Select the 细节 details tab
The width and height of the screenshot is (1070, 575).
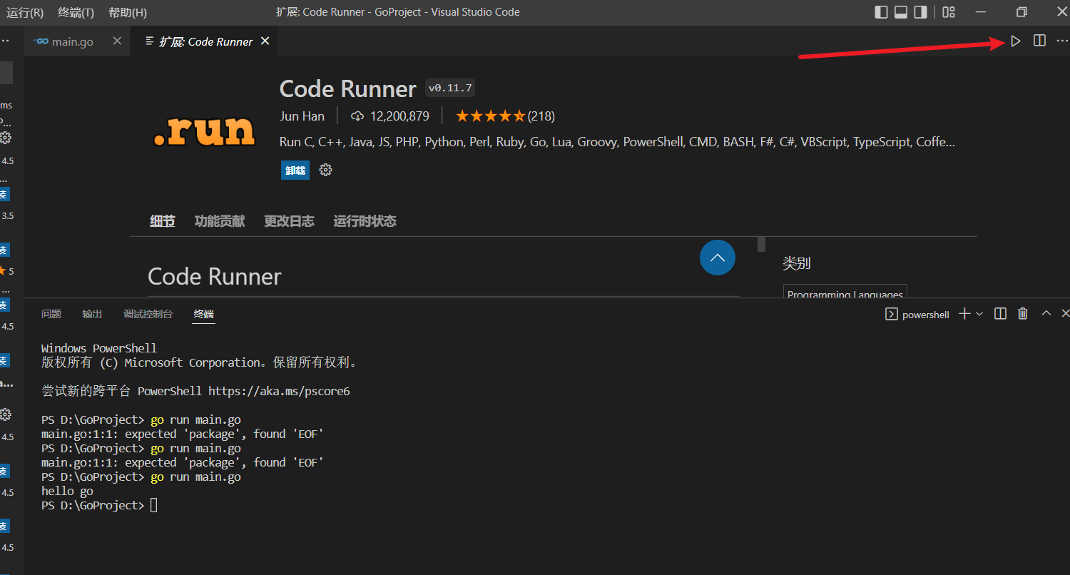[x=163, y=221]
